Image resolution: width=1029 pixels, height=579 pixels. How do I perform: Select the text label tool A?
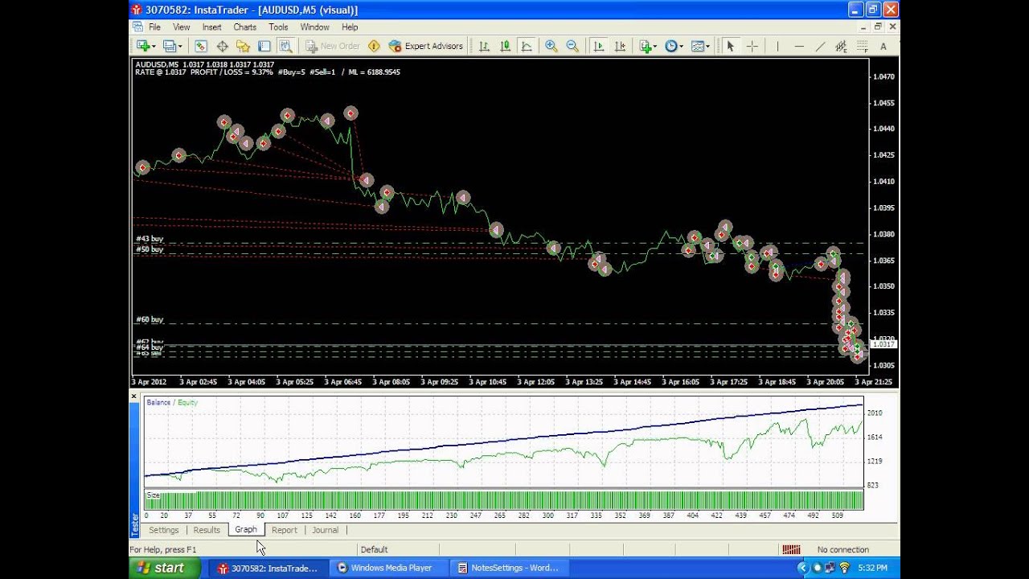tap(883, 47)
